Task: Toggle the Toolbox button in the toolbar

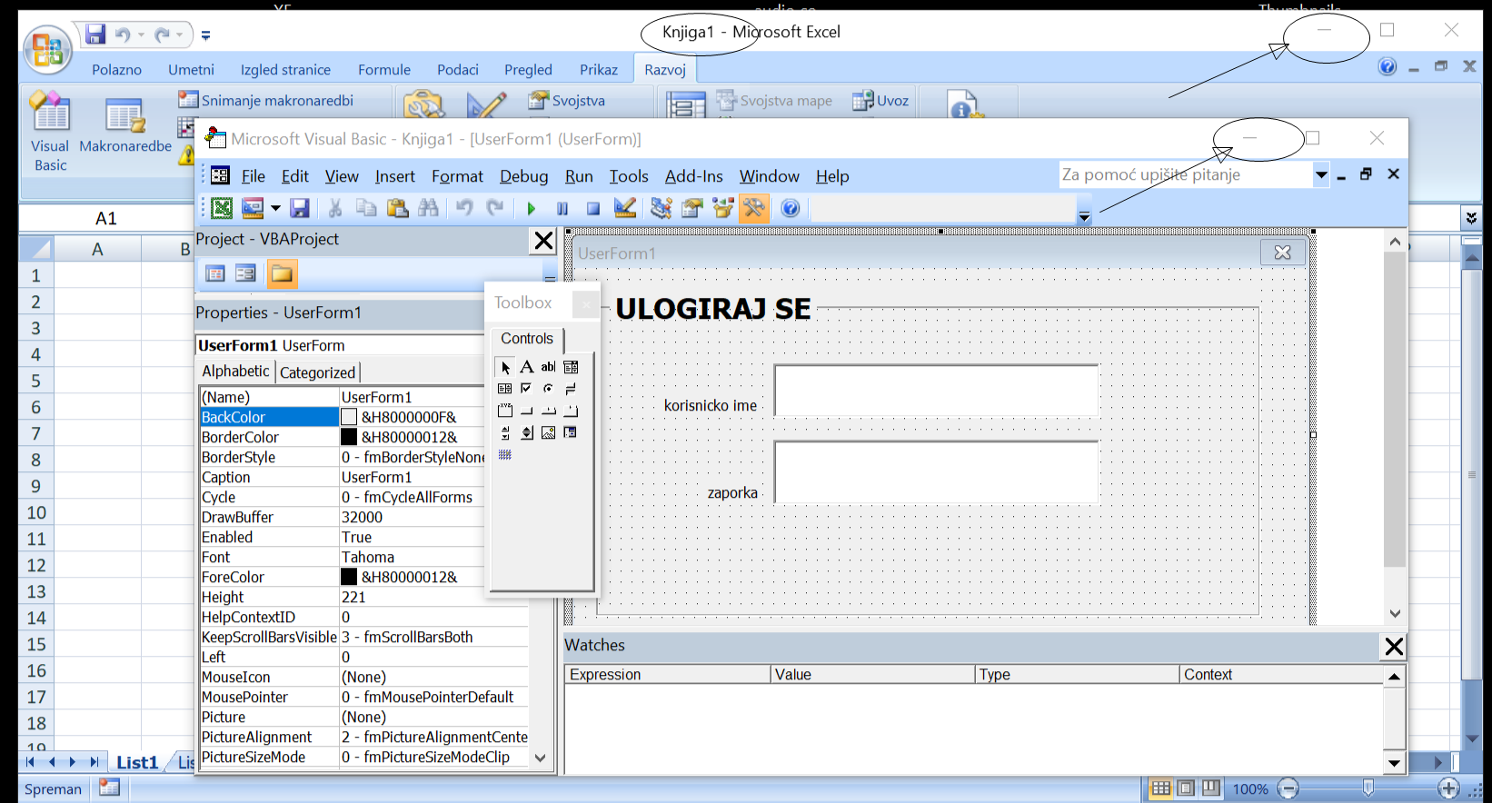Action: tap(753, 209)
